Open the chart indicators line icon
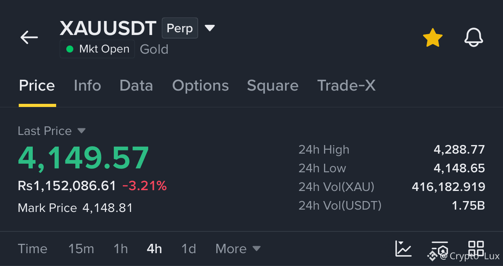The image size is (503, 266). pos(403,248)
